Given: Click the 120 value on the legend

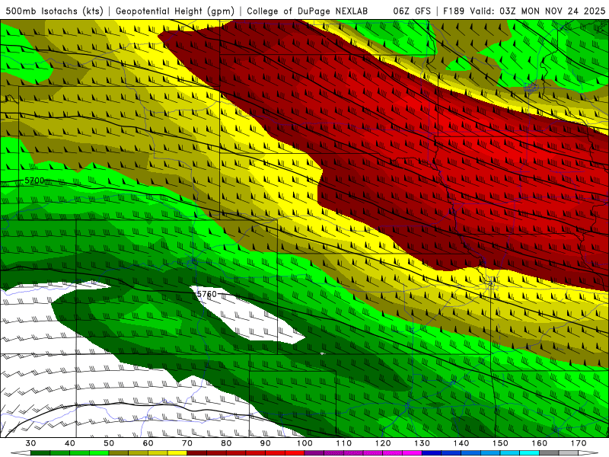Looking at the screenshot, I should tap(383, 443).
